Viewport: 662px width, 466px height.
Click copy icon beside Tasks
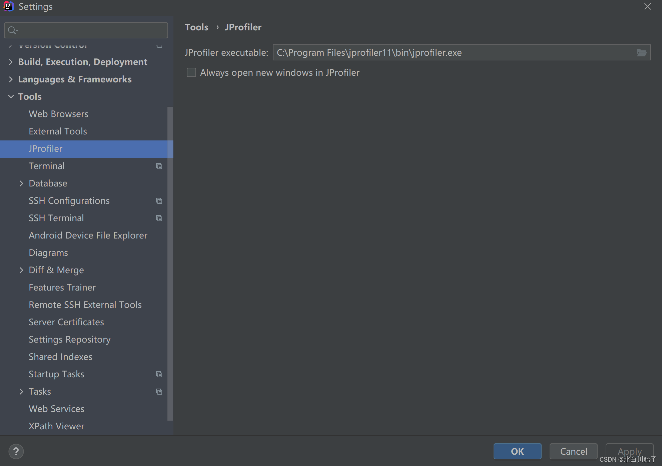click(x=159, y=391)
